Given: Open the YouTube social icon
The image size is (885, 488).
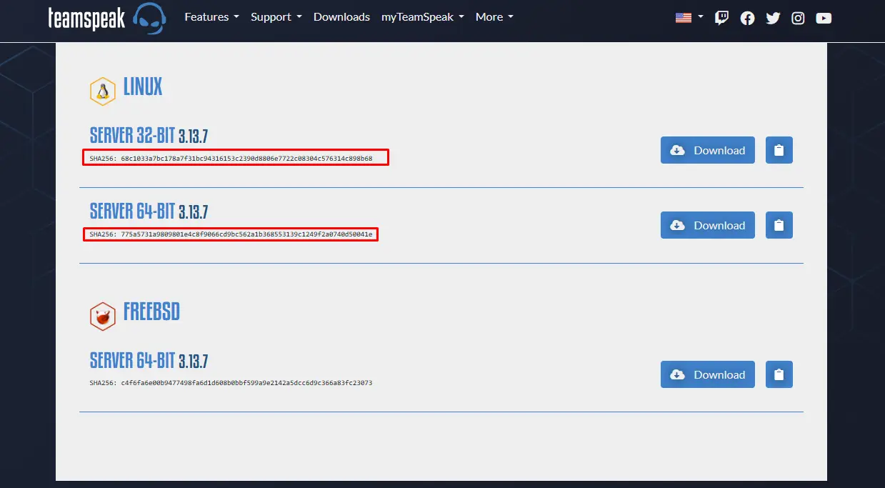Looking at the screenshot, I should (x=824, y=18).
